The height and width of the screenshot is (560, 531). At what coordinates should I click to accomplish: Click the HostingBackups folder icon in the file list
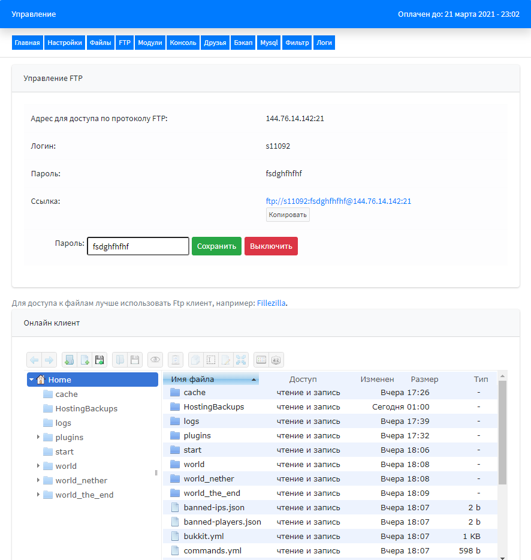(x=175, y=407)
